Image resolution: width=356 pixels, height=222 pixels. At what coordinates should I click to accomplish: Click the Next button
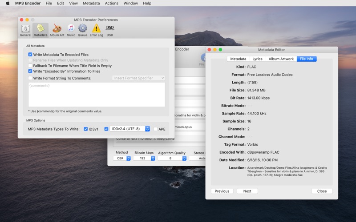coord(247,191)
